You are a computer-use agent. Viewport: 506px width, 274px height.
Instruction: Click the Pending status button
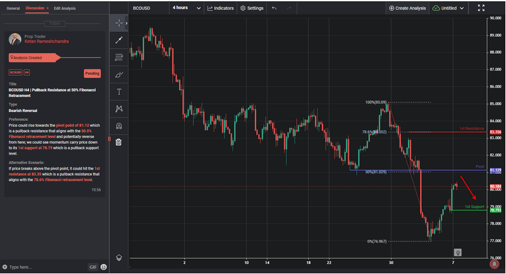(92, 73)
